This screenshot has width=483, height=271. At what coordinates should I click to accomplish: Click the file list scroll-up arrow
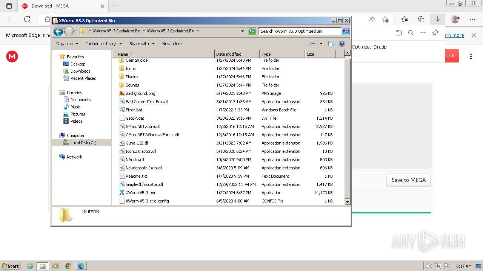tap(348, 53)
